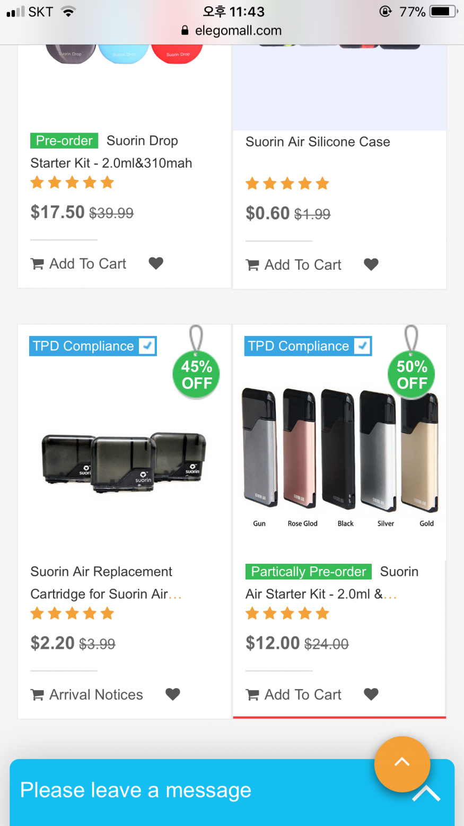Favorite the Suorin Drop Starter Kit with heart

156,263
